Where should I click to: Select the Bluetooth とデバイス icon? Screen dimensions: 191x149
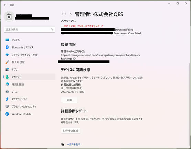point(7,47)
